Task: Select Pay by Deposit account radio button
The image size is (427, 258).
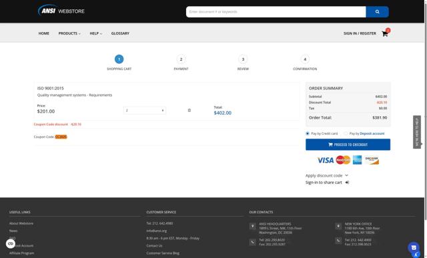Action: coord(346,133)
